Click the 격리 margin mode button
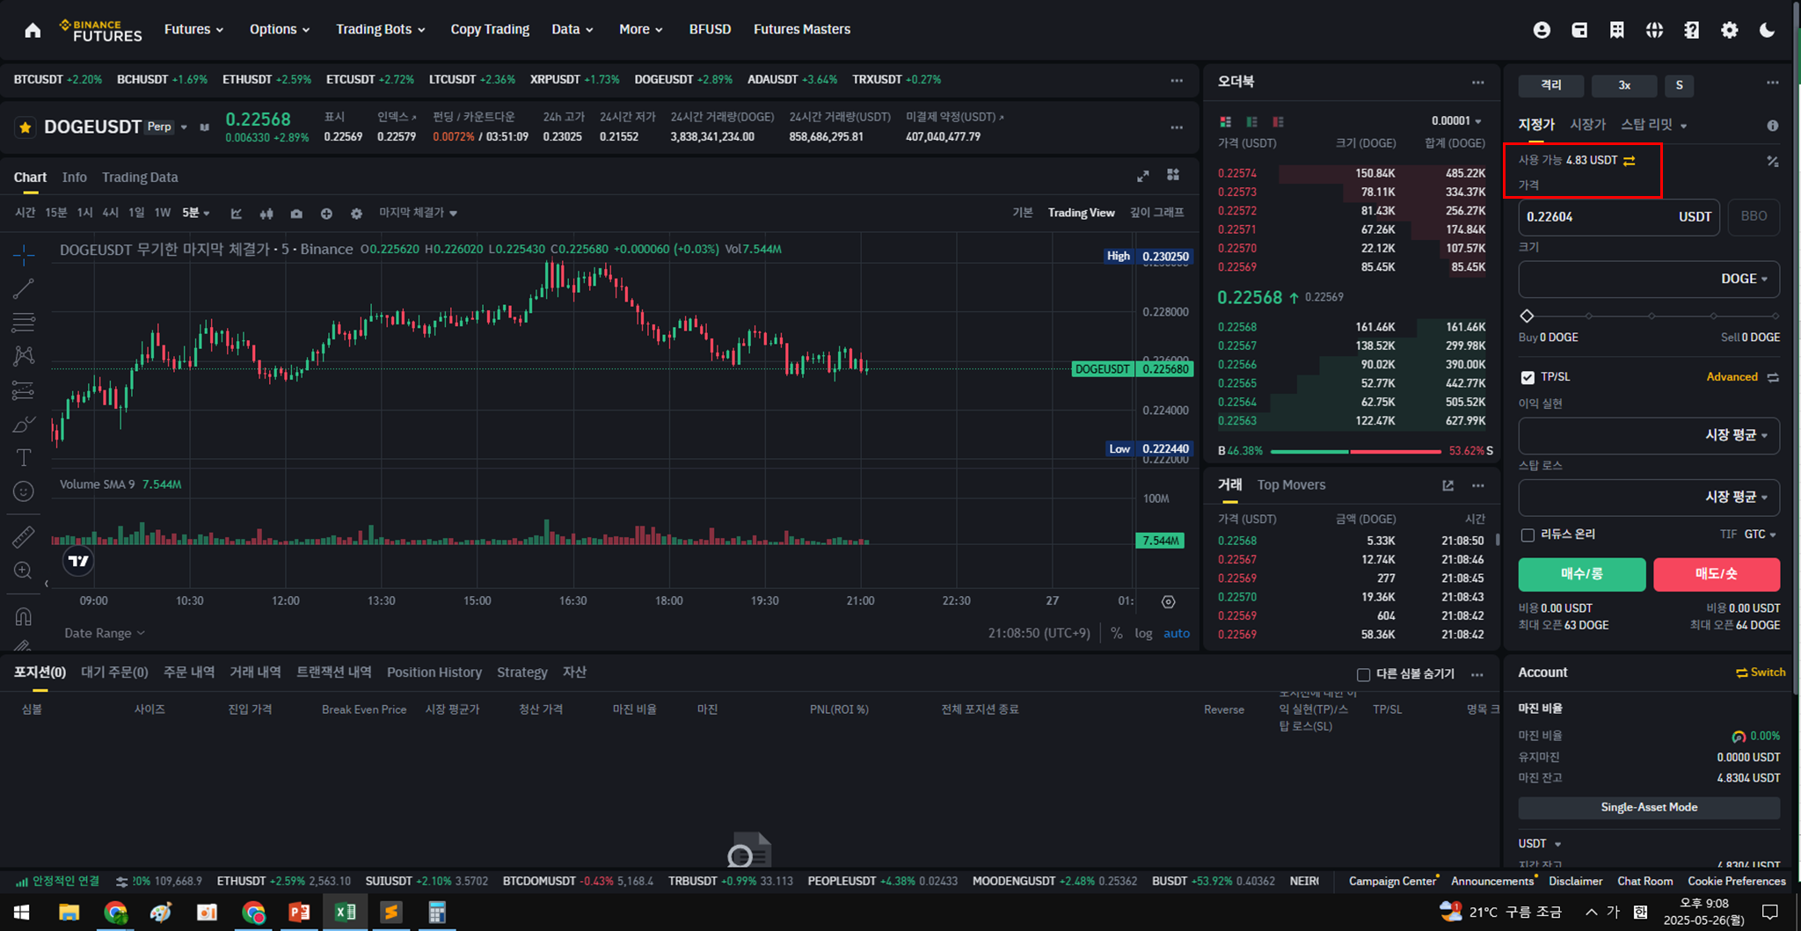 point(1551,85)
